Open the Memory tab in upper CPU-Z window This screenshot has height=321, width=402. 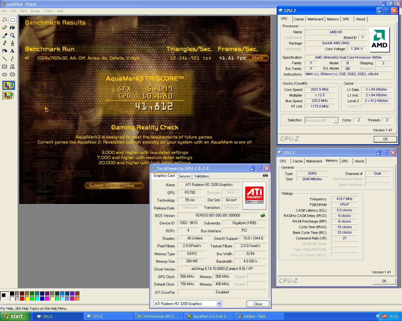pyautogui.click(x=333, y=19)
